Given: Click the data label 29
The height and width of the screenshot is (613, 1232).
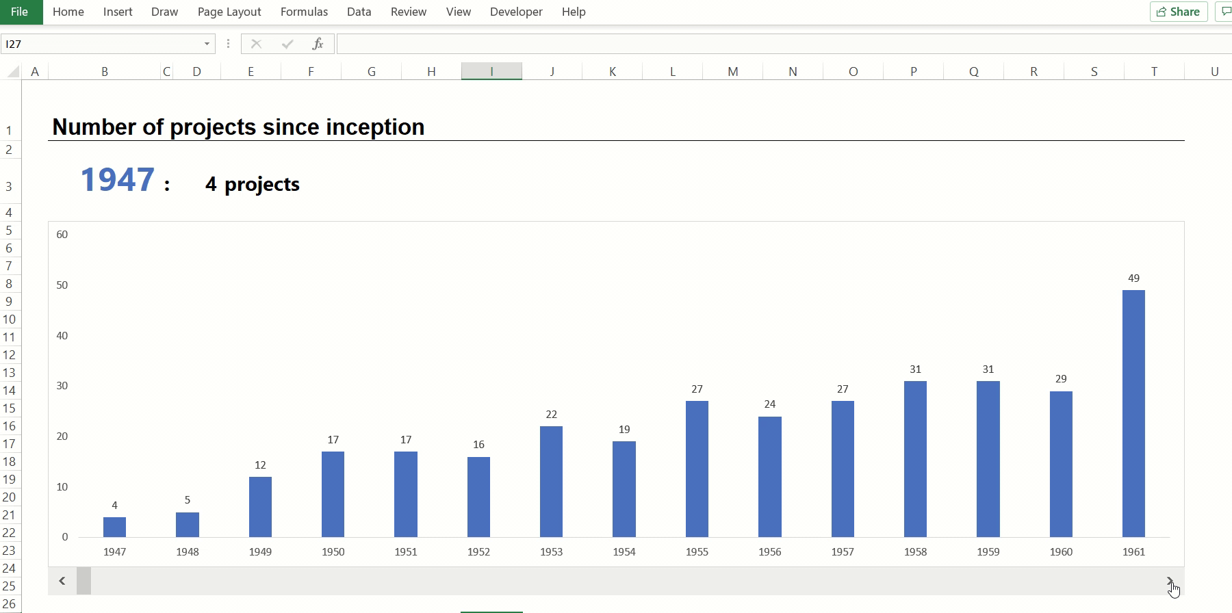Looking at the screenshot, I should pos(1061,378).
